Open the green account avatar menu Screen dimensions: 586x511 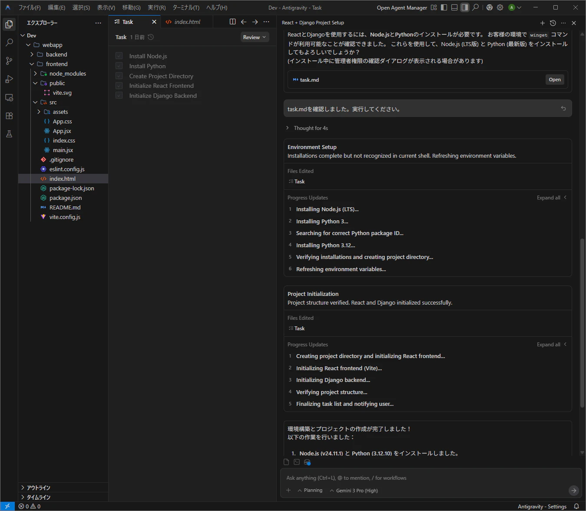[x=514, y=7]
